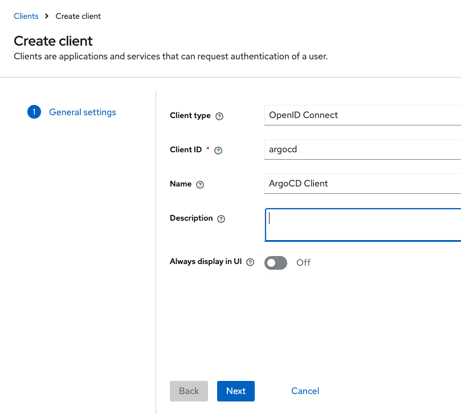Go to Clients in the breadcrumb
461x414 pixels.
click(x=26, y=17)
